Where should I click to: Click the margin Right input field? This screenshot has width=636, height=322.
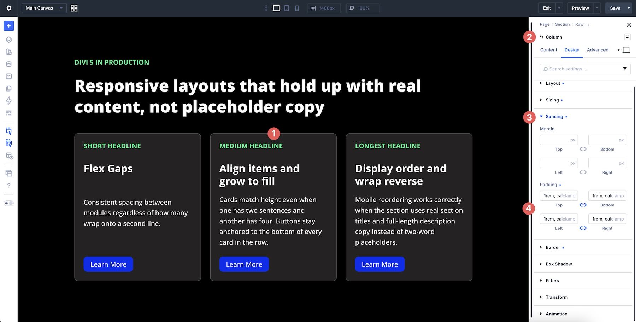[607, 163]
